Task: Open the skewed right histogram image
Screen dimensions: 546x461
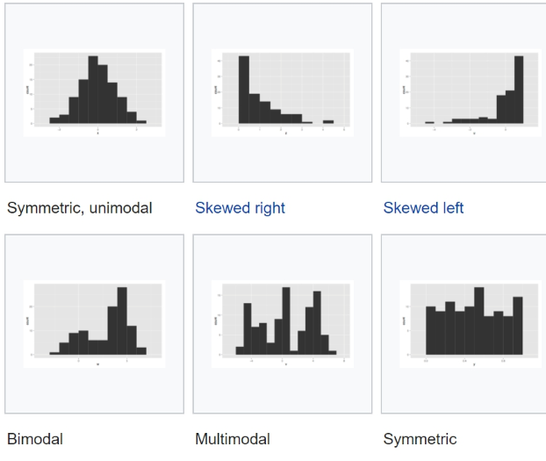Action: coord(282,92)
